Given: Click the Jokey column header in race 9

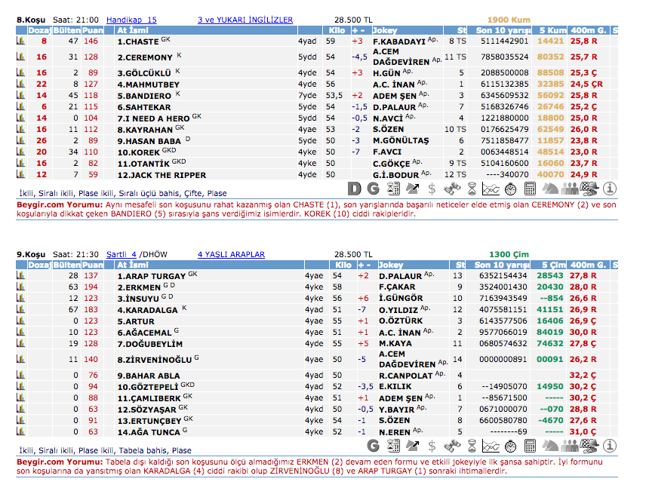Looking at the screenshot, I should click(x=391, y=265).
